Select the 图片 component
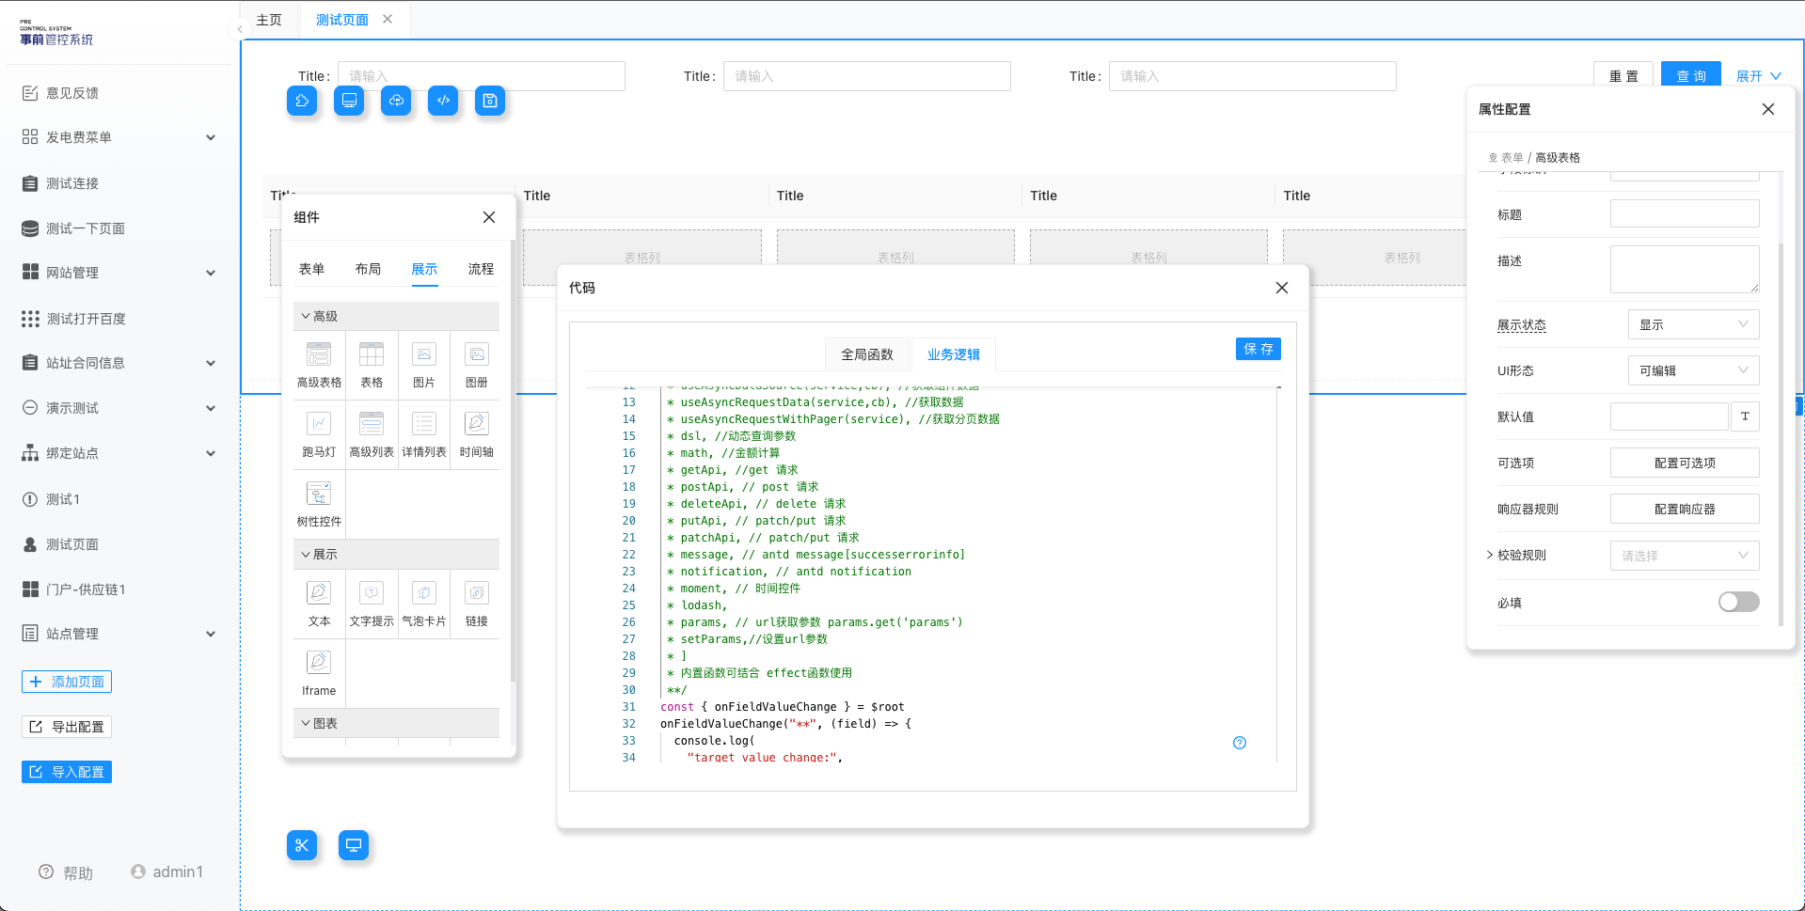Screen dimensions: 1805x911 pyautogui.click(x=424, y=365)
